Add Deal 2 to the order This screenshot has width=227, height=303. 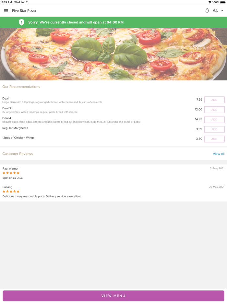[214, 109]
